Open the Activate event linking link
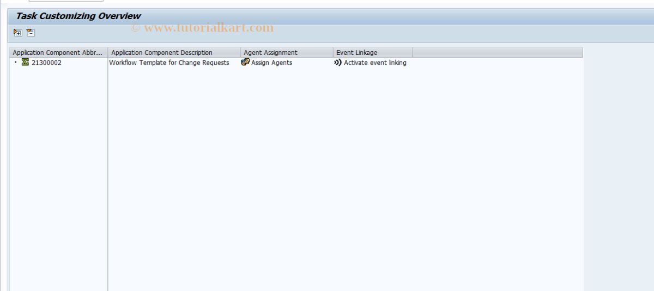 point(375,63)
